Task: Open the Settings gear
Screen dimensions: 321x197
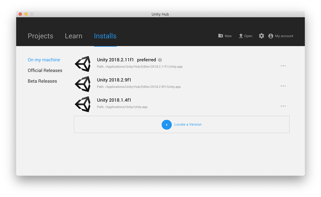Action: pyautogui.click(x=261, y=36)
